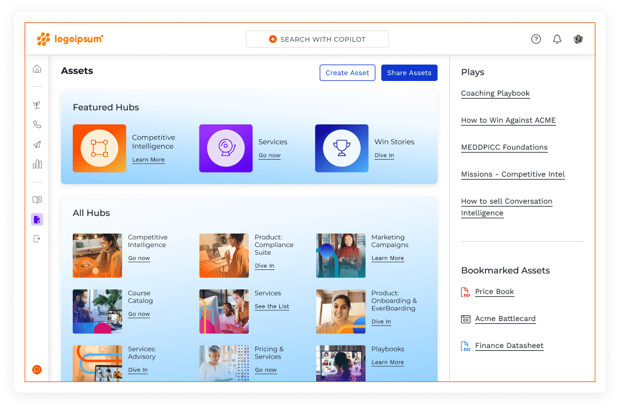Open help via the question mark icon
This screenshot has height=409, width=620.
pos(536,39)
